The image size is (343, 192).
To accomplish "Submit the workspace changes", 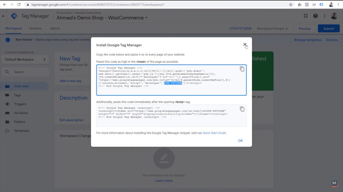I will (329, 28).
